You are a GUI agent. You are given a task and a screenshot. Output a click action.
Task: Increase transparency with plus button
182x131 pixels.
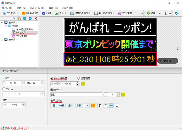23,105
